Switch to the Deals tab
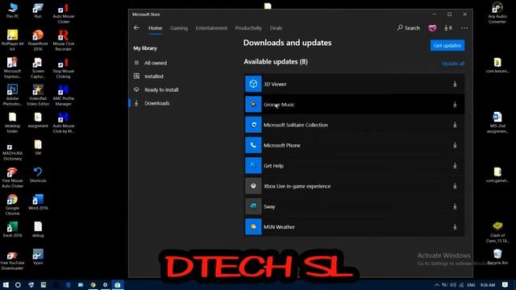Screen dimensions: 516x290 click(276, 28)
